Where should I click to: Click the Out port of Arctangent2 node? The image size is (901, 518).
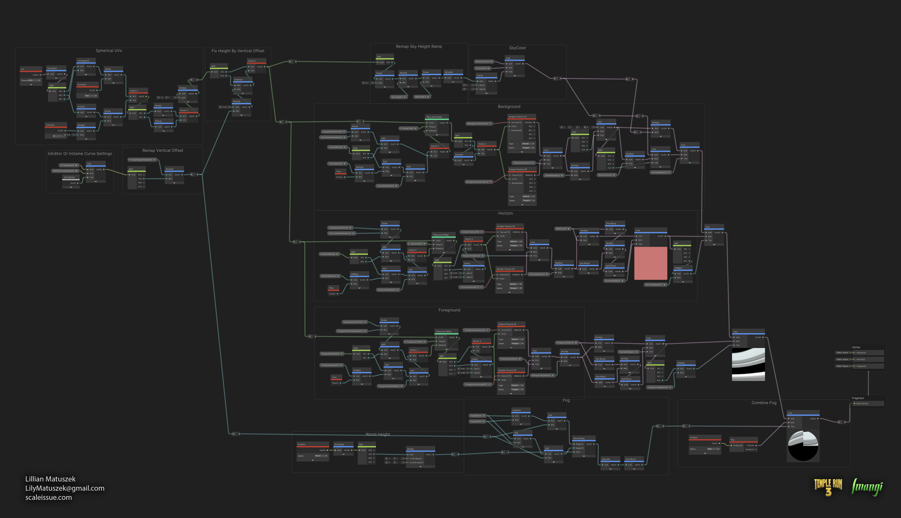(94, 66)
